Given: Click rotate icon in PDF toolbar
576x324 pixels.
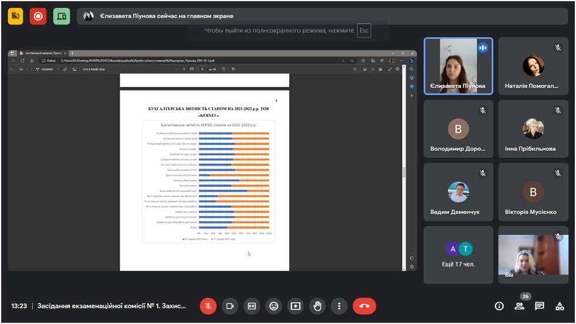Looking at the screenshot, I should tap(223, 69).
